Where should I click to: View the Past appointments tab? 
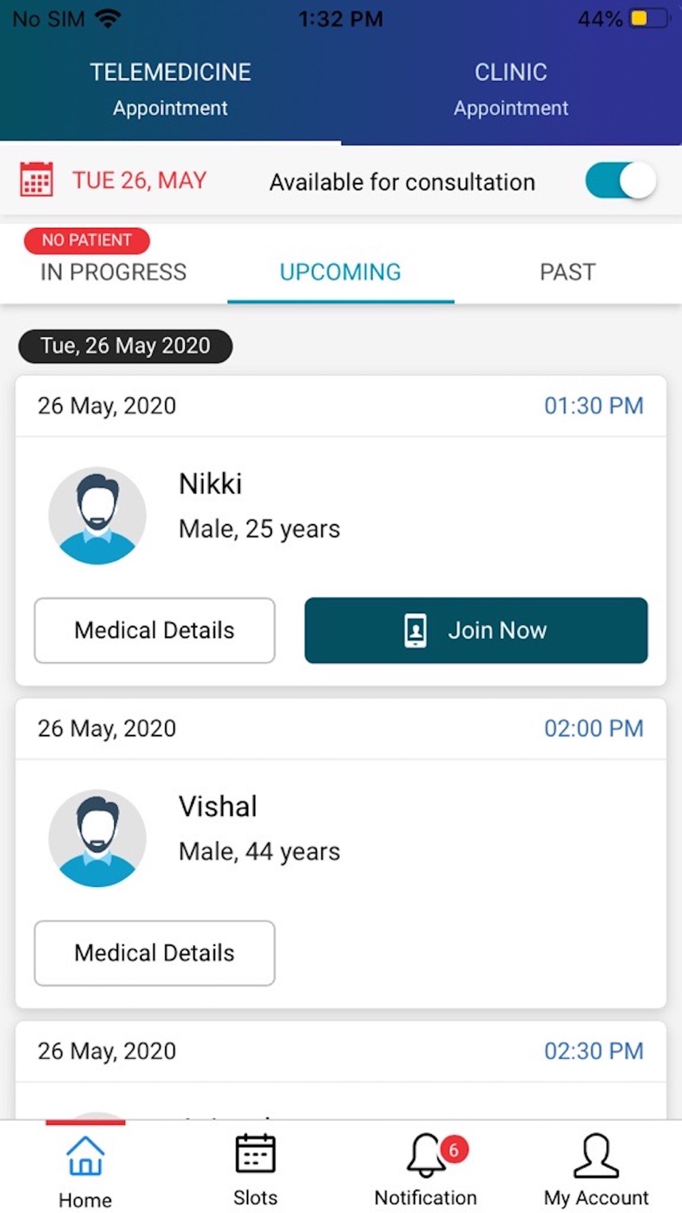tap(567, 272)
